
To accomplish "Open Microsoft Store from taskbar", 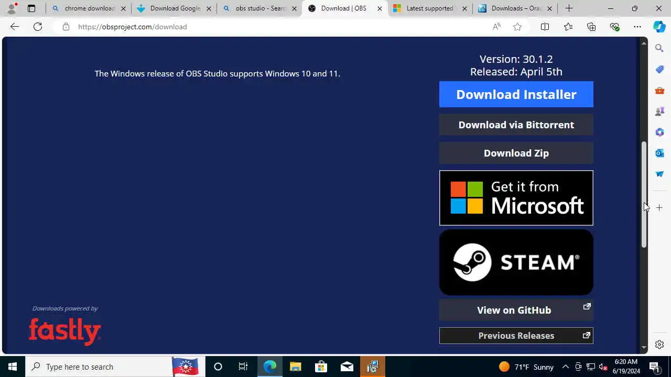I will (321, 367).
